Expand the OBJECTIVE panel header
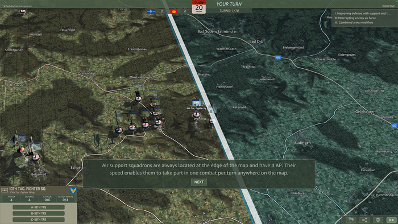 [388, 6]
